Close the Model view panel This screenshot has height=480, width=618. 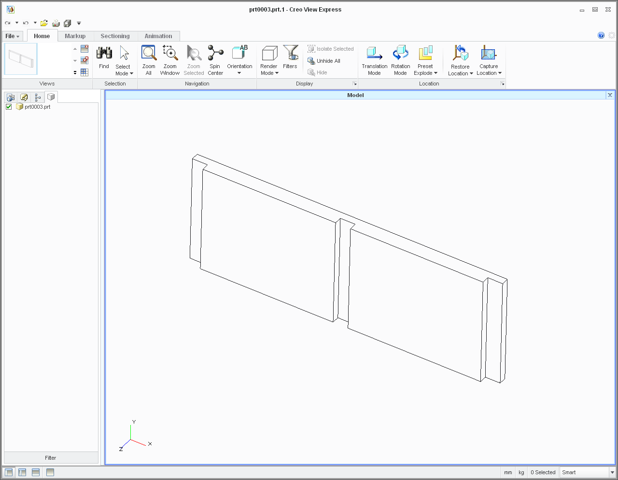610,95
